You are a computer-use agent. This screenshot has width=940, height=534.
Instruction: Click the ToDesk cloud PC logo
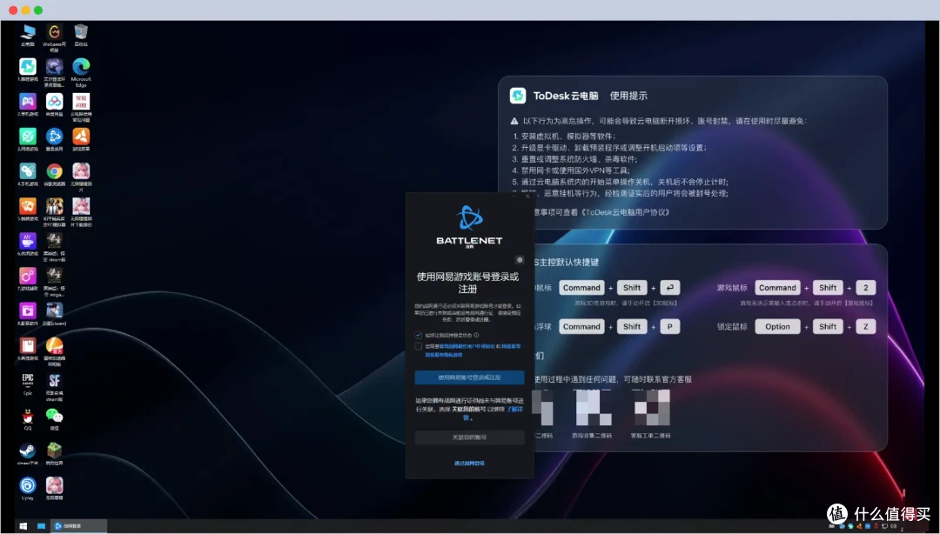518,96
